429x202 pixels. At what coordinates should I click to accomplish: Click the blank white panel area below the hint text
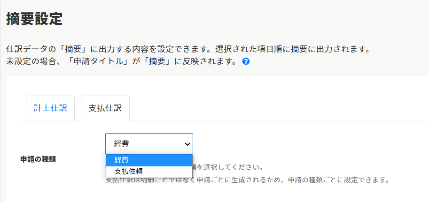coord(235,194)
